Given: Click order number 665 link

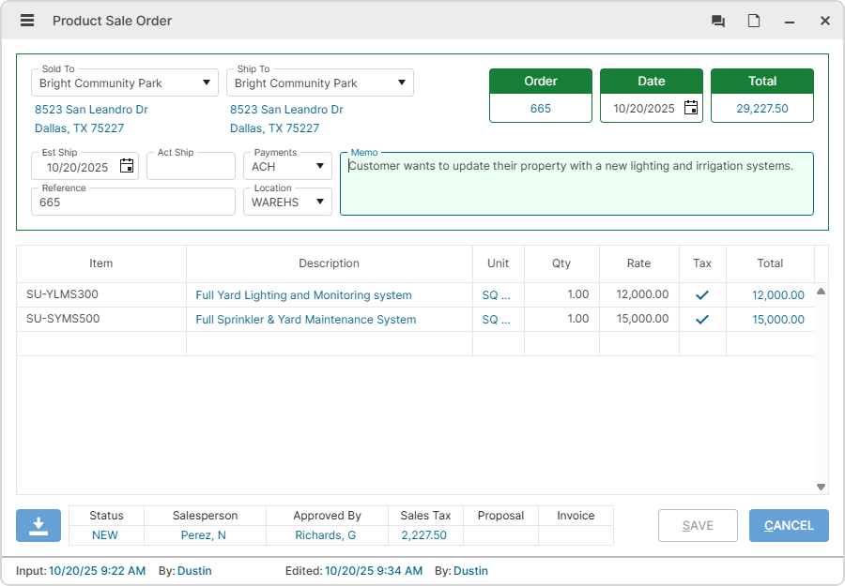Looking at the screenshot, I should [541, 108].
